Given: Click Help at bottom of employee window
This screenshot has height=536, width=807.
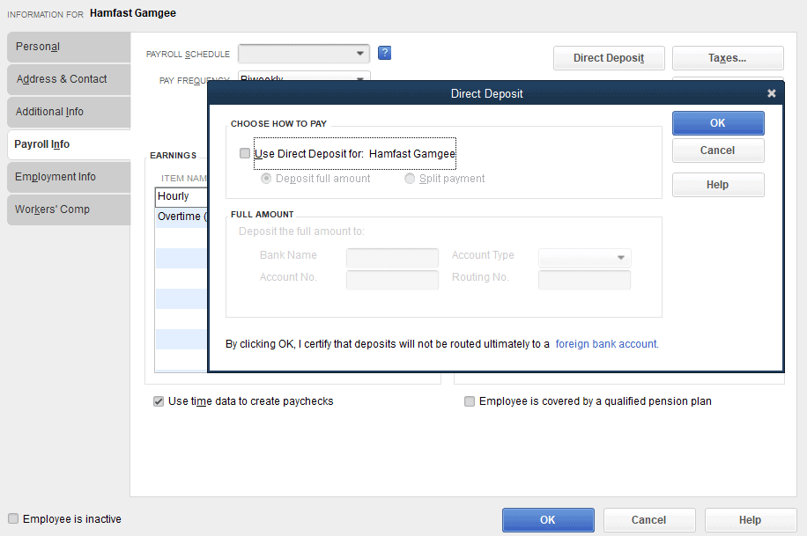Looking at the screenshot, I should 751,520.
